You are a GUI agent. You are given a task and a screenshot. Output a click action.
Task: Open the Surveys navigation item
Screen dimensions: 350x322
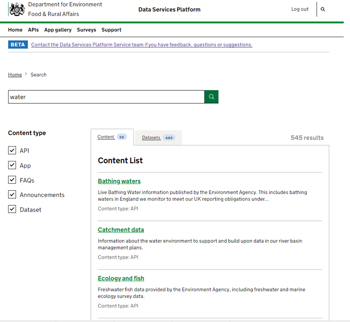click(86, 30)
